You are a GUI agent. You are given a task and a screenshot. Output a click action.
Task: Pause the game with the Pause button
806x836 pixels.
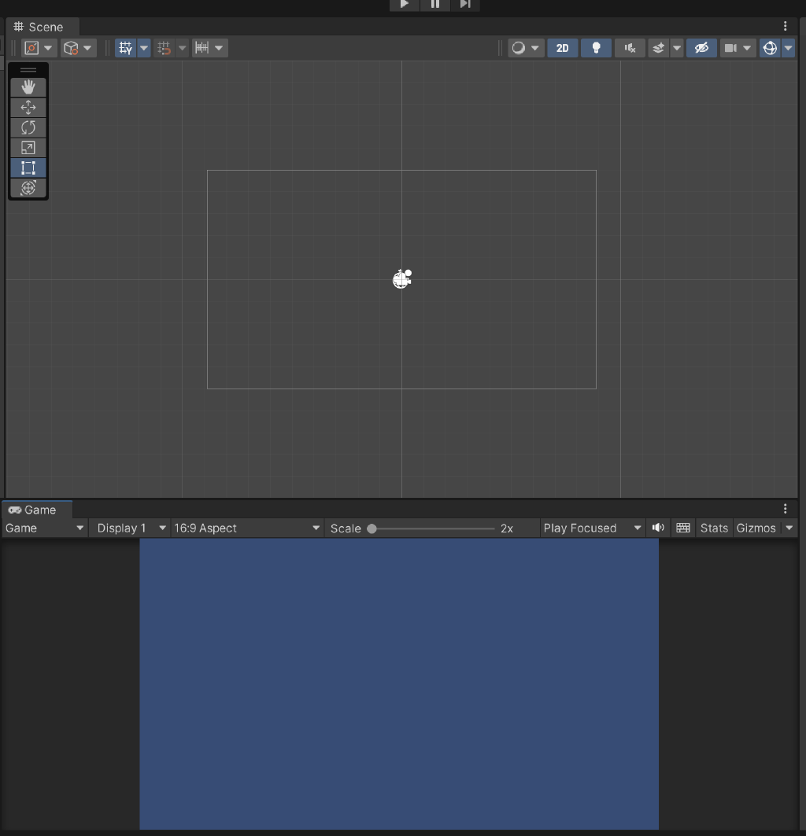(435, 4)
